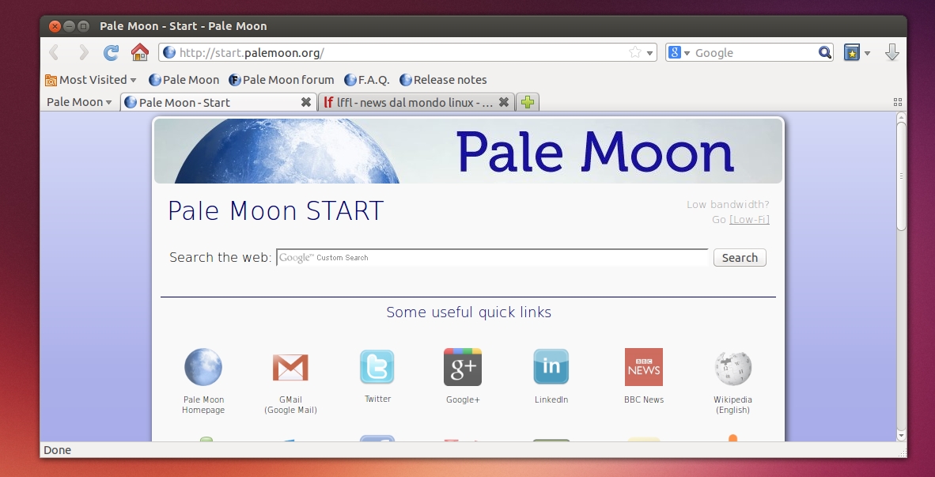Image resolution: width=935 pixels, height=477 pixels.
Task: Click the page Search button
Action: tap(740, 258)
